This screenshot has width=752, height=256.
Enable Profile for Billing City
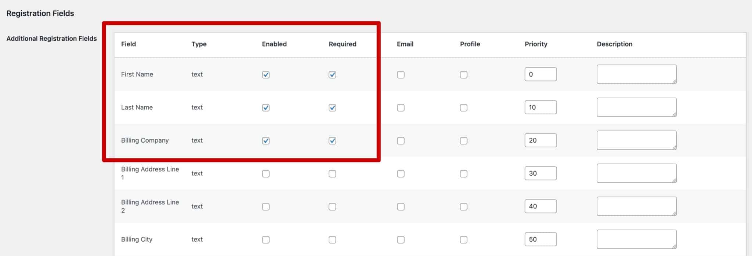tap(463, 239)
